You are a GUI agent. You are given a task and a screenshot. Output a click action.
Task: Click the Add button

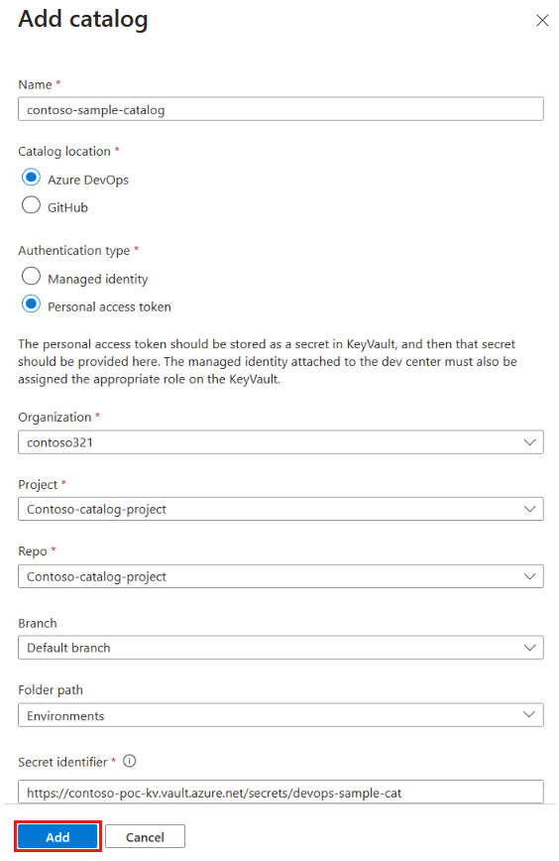(x=57, y=837)
